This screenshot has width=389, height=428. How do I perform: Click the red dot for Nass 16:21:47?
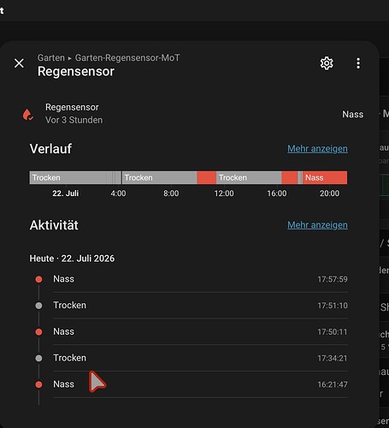tap(38, 384)
